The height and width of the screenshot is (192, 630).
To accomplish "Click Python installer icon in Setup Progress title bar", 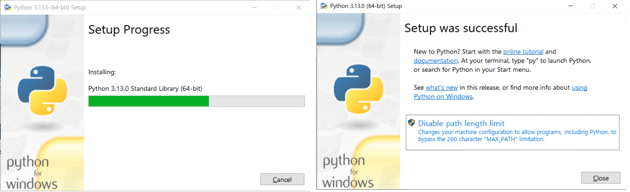I will point(8,7).
